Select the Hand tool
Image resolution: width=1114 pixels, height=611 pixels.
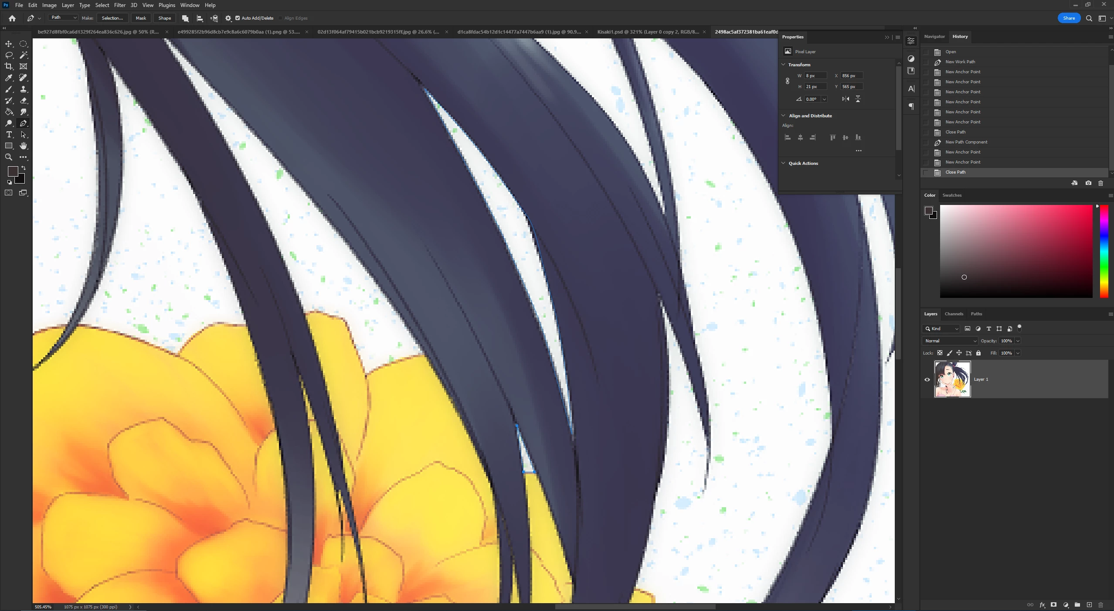click(24, 146)
